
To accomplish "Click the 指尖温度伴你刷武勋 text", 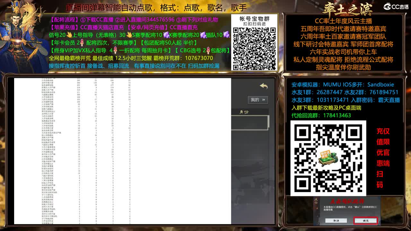I will (x=343, y=67).
